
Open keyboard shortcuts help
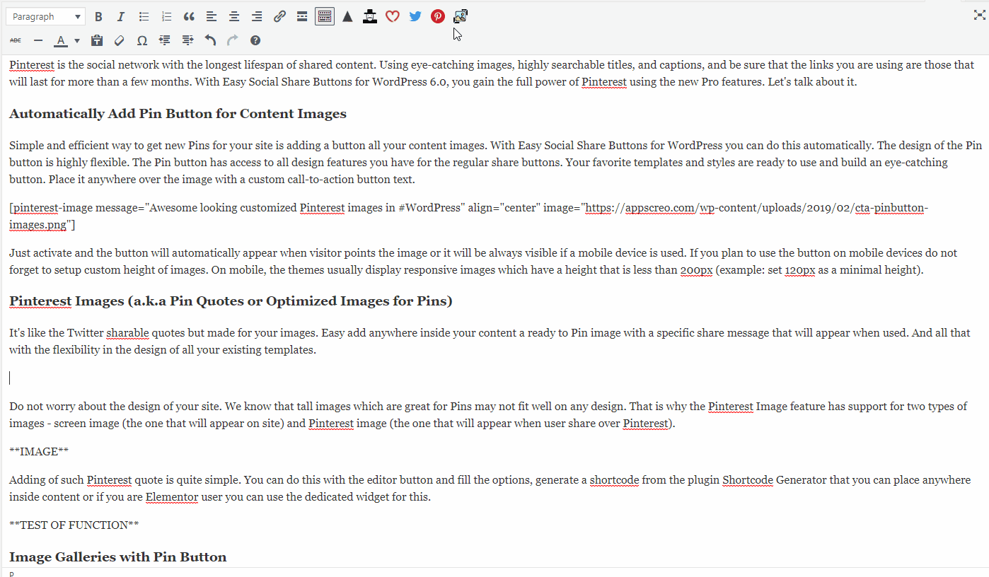(x=255, y=40)
